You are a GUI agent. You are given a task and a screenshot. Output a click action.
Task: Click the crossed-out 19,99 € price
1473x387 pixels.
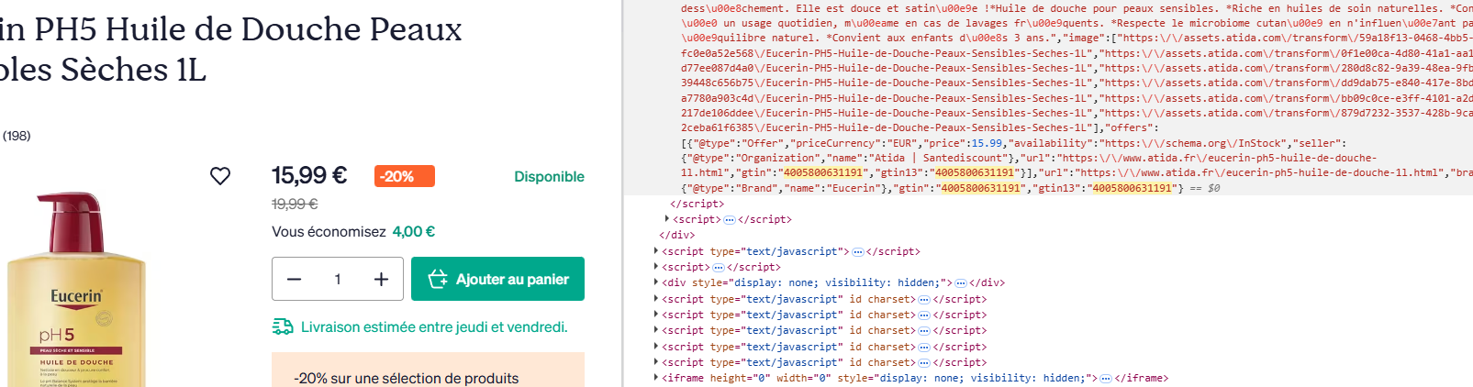295,204
